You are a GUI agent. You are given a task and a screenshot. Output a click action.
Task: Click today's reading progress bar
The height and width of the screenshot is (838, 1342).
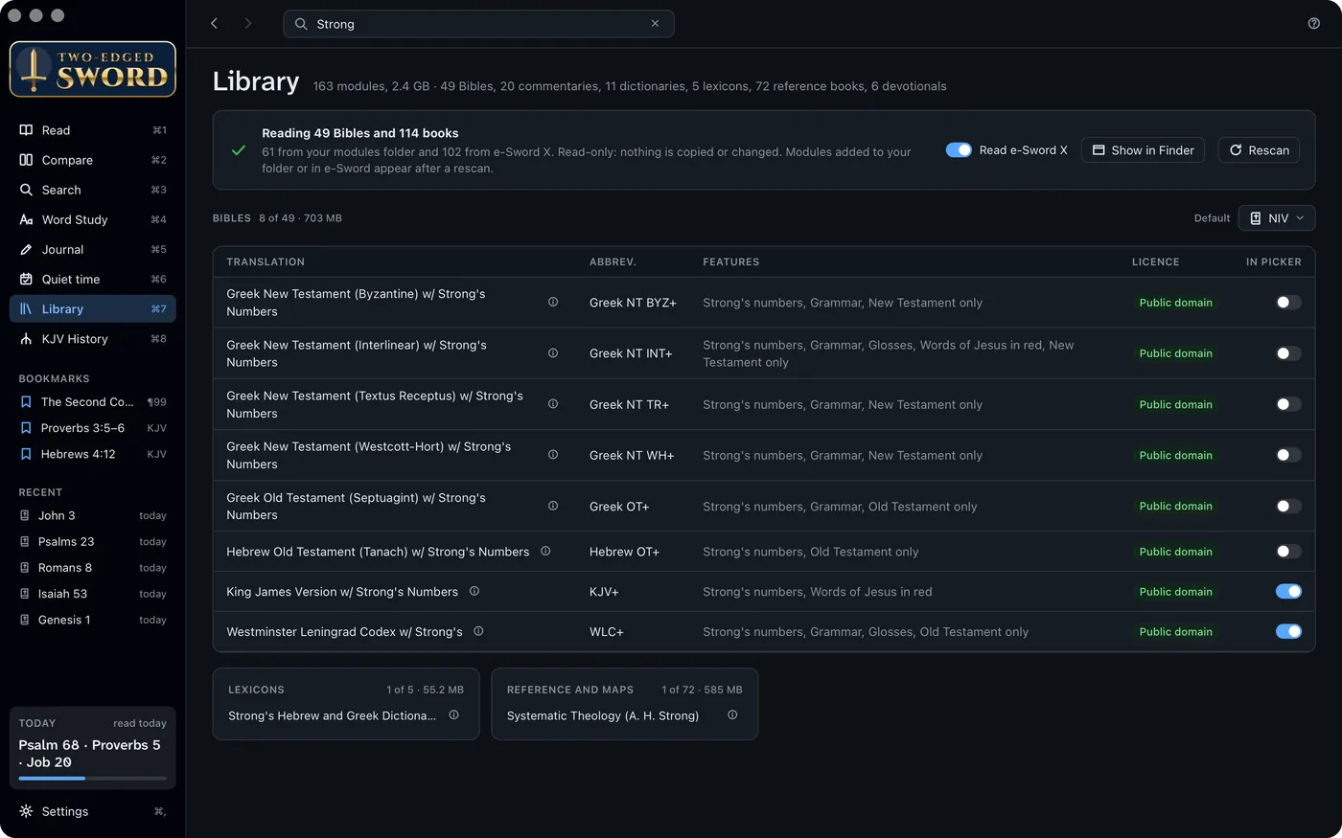(x=93, y=779)
